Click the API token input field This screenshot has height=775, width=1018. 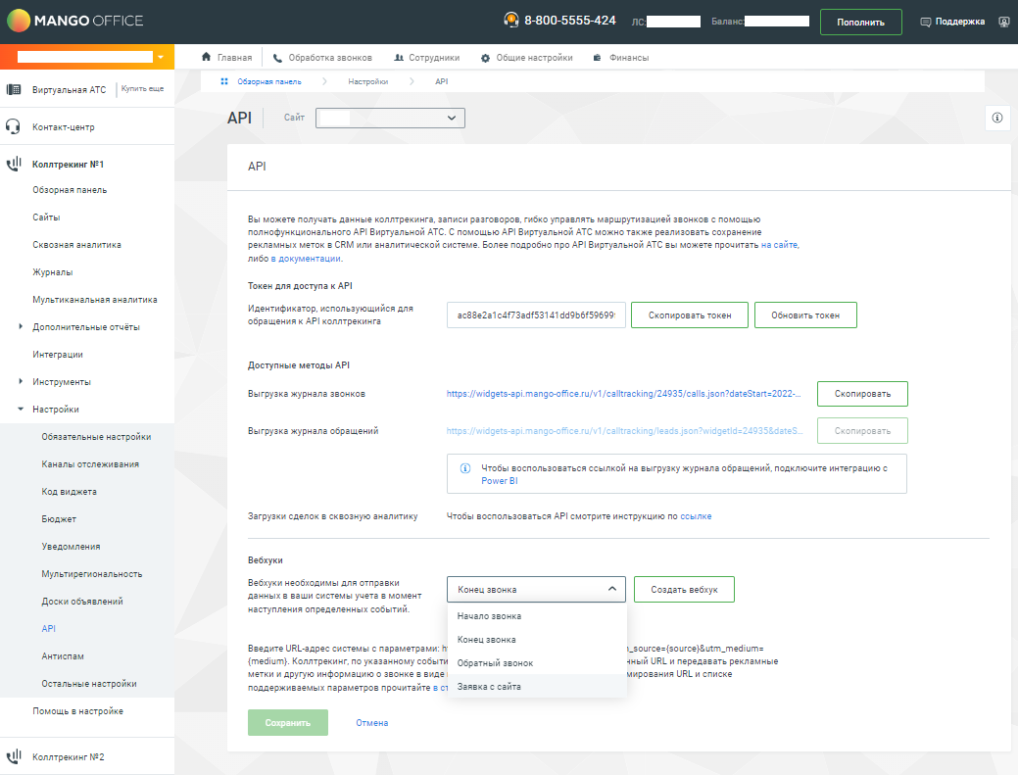[536, 315]
